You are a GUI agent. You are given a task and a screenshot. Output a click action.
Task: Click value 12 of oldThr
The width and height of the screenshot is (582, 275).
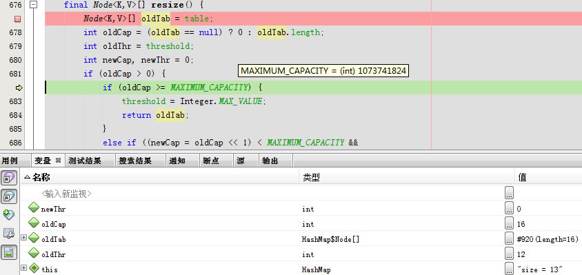tap(521, 254)
